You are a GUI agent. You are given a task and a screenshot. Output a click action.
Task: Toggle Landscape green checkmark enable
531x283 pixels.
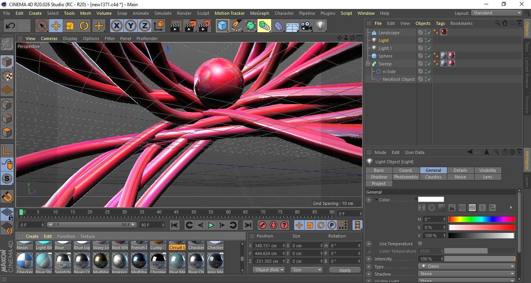(429, 33)
